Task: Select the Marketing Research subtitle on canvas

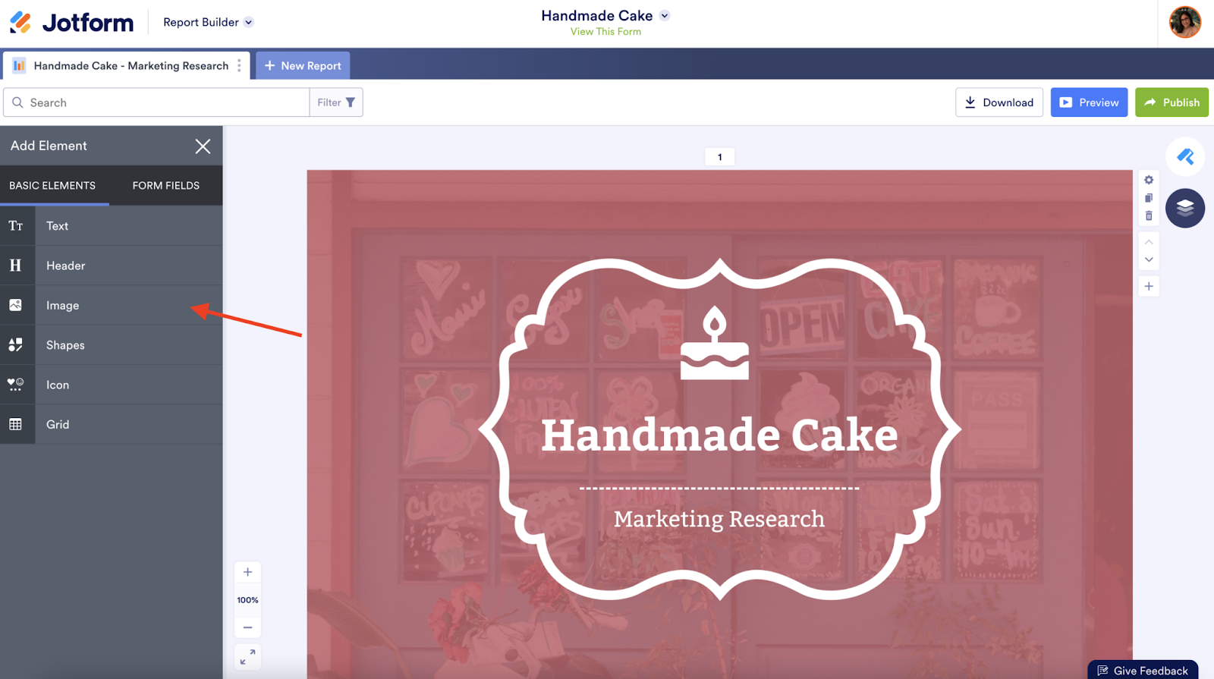Action: coord(719,519)
